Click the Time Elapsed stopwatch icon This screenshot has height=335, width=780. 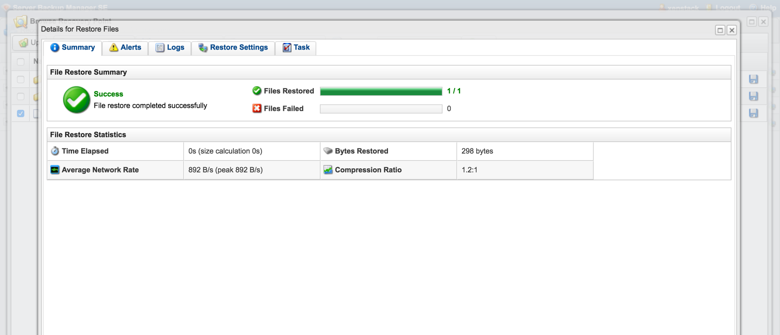pos(55,151)
